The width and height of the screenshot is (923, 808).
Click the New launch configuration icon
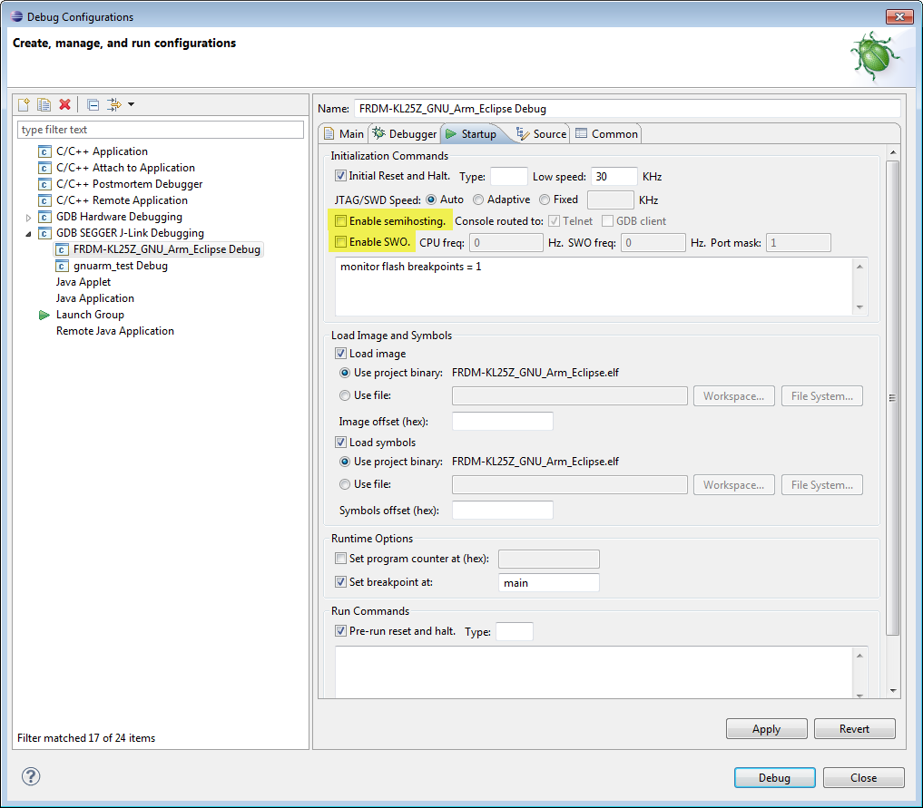pos(25,104)
